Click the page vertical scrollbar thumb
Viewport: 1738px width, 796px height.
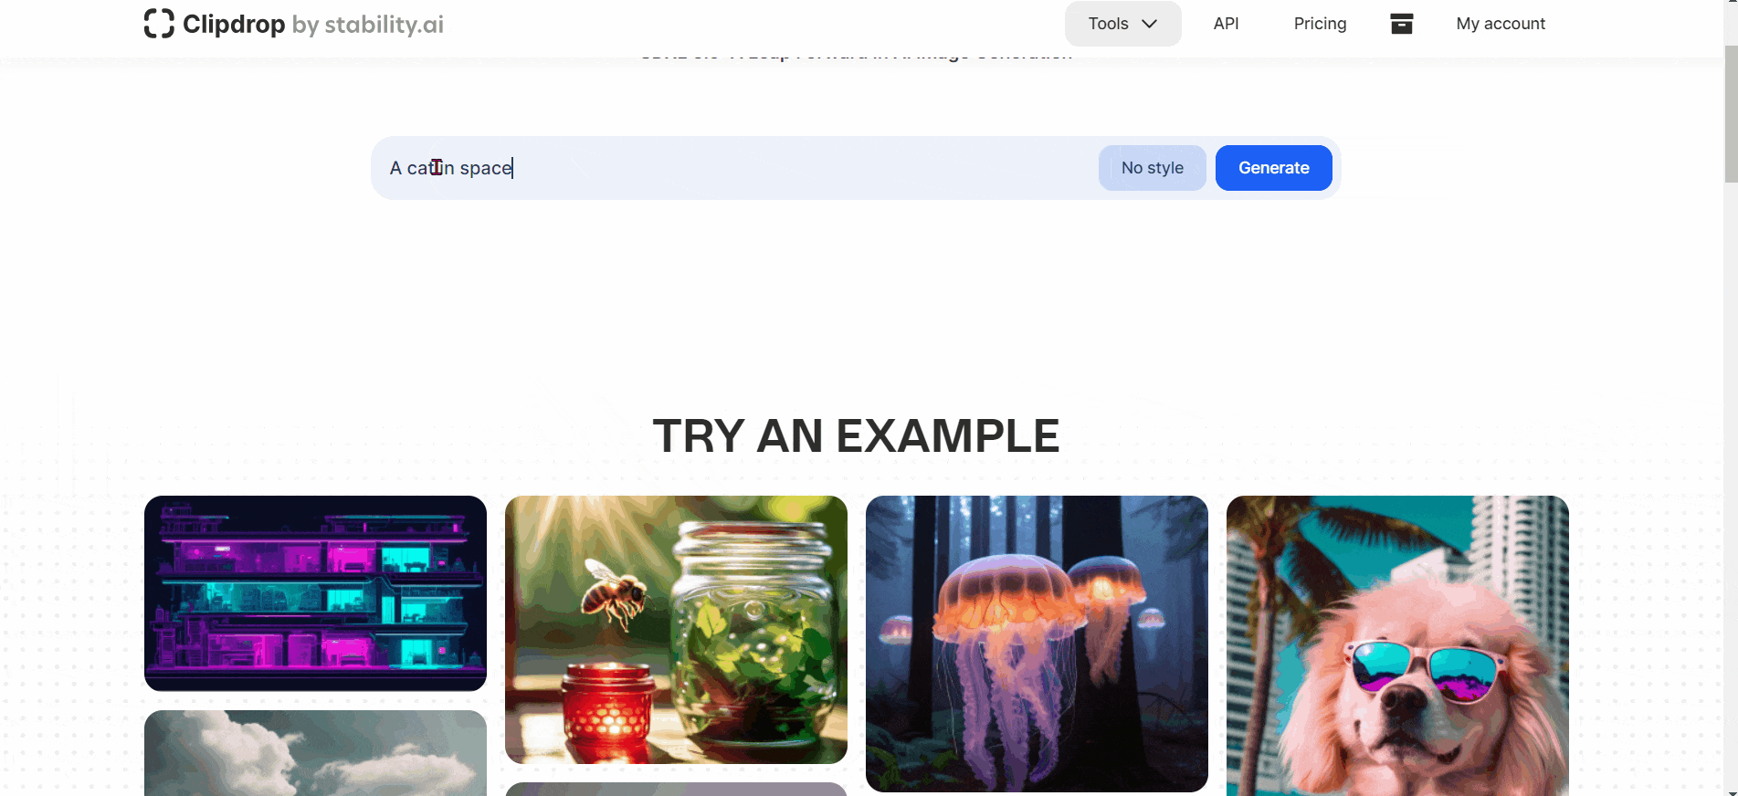[1730, 114]
